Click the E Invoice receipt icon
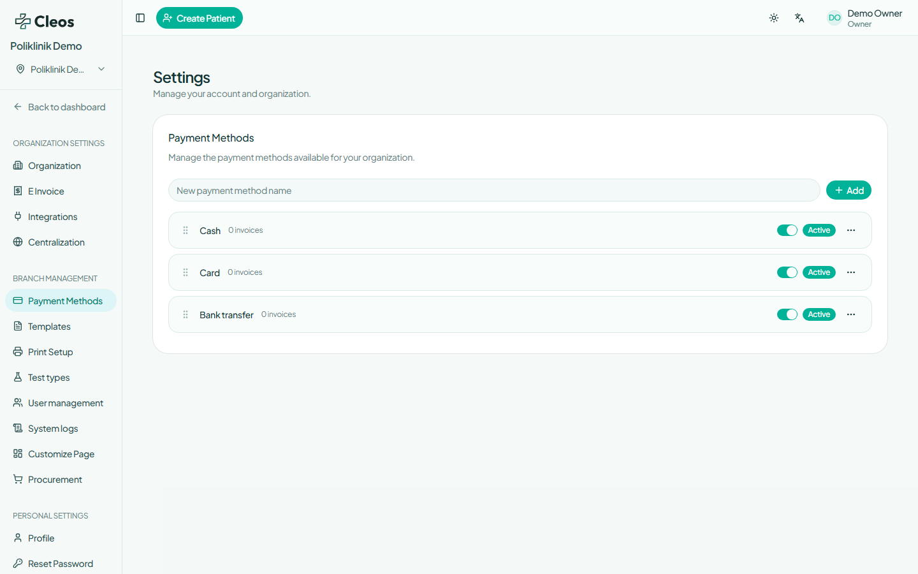This screenshot has height=574, width=918. pos(18,191)
